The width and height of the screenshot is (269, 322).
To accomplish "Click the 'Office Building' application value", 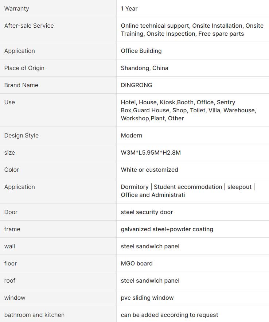I will coord(141,51).
